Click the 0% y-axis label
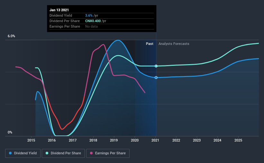 pyautogui.click(x=10, y=133)
